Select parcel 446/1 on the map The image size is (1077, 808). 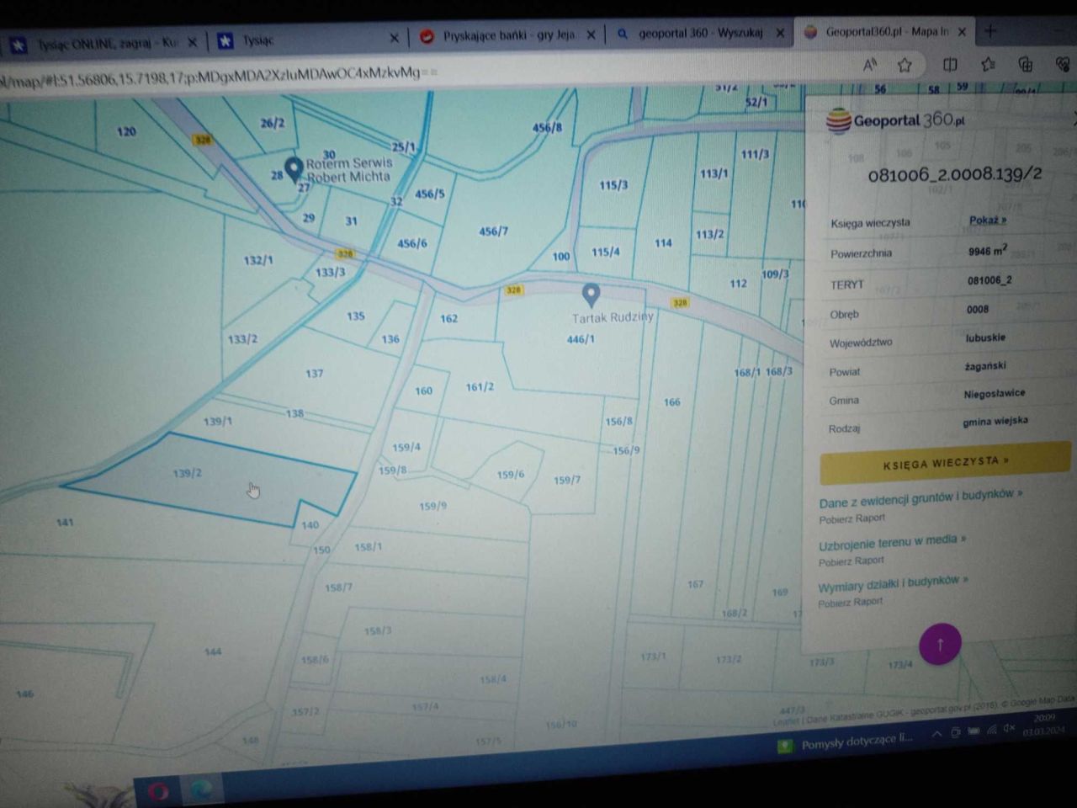[581, 339]
